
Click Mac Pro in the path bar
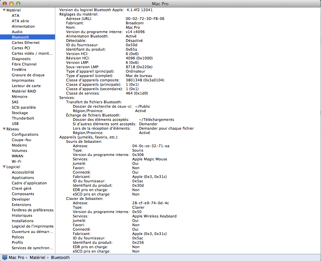click(x=17, y=258)
